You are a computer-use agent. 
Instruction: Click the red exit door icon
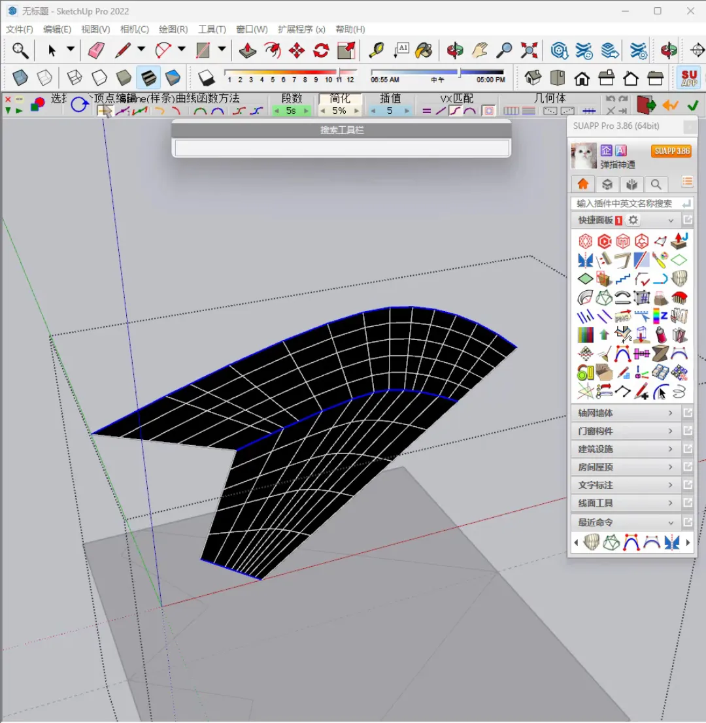click(646, 105)
